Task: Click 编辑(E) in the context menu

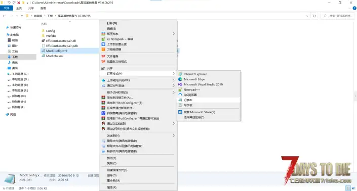Action: coord(138,29)
